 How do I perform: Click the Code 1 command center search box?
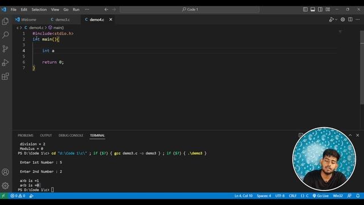click(189, 10)
